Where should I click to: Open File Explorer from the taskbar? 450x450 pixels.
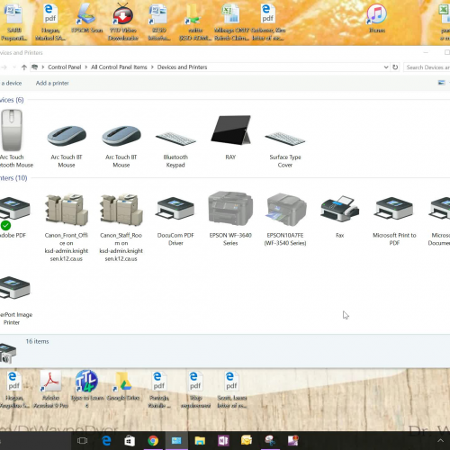200,440
